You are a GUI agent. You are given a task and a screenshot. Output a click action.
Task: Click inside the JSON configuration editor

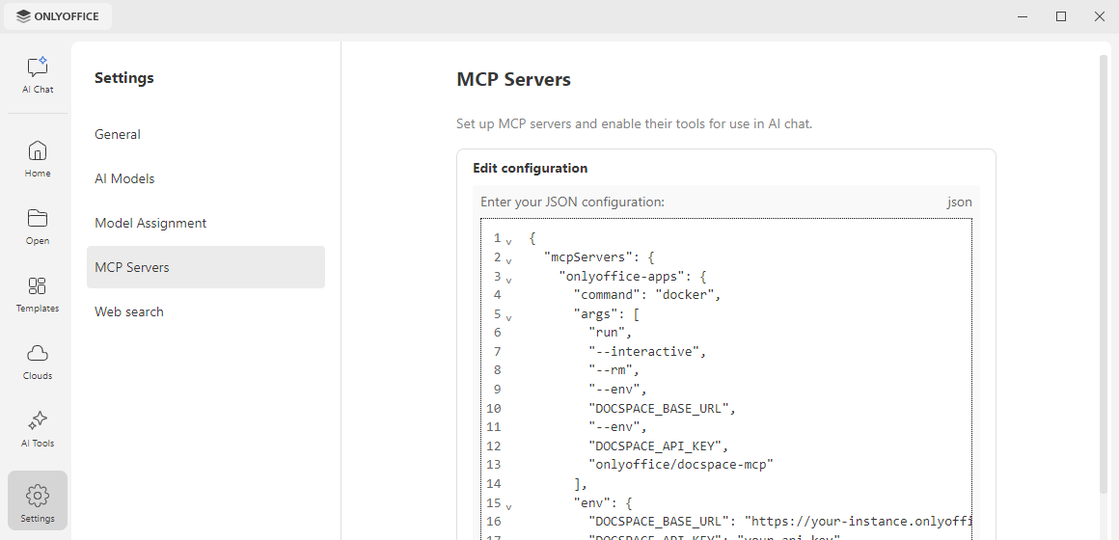(725, 379)
